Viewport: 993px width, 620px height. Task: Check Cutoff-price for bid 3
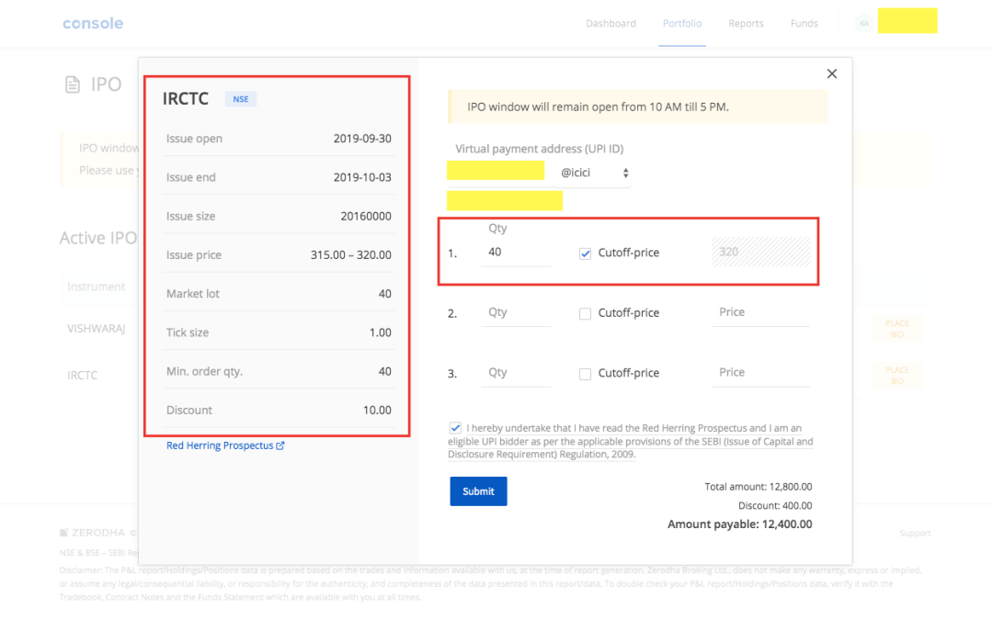click(x=585, y=373)
